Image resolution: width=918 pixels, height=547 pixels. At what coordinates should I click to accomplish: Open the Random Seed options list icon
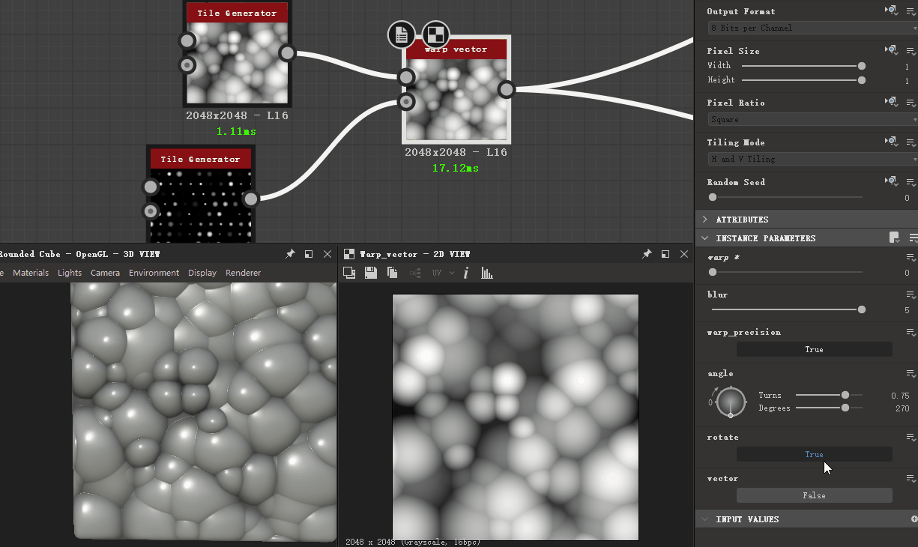point(911,182)
